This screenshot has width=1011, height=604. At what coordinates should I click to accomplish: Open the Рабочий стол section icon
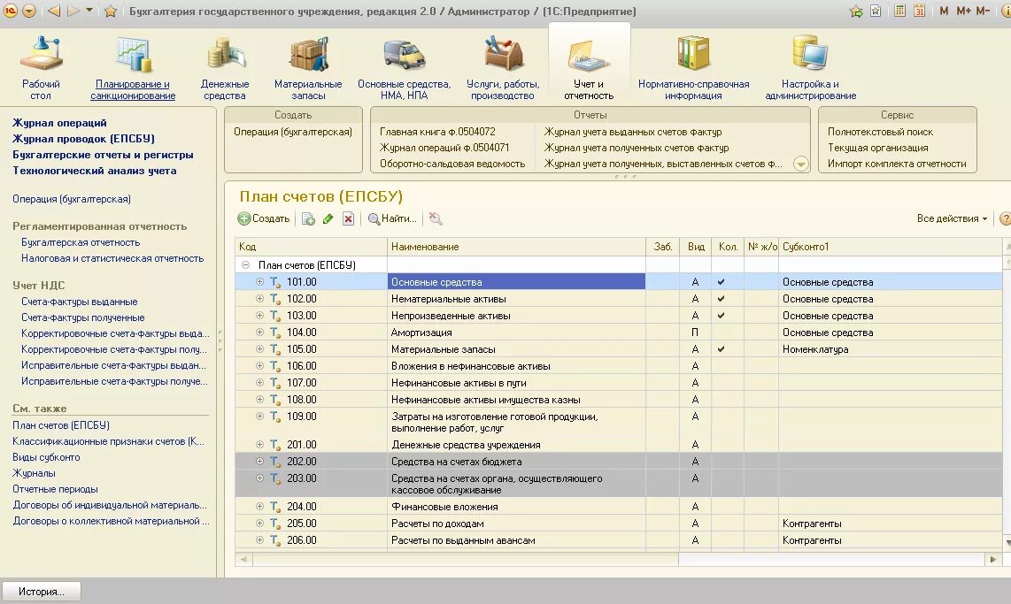(x=41, y=54)
